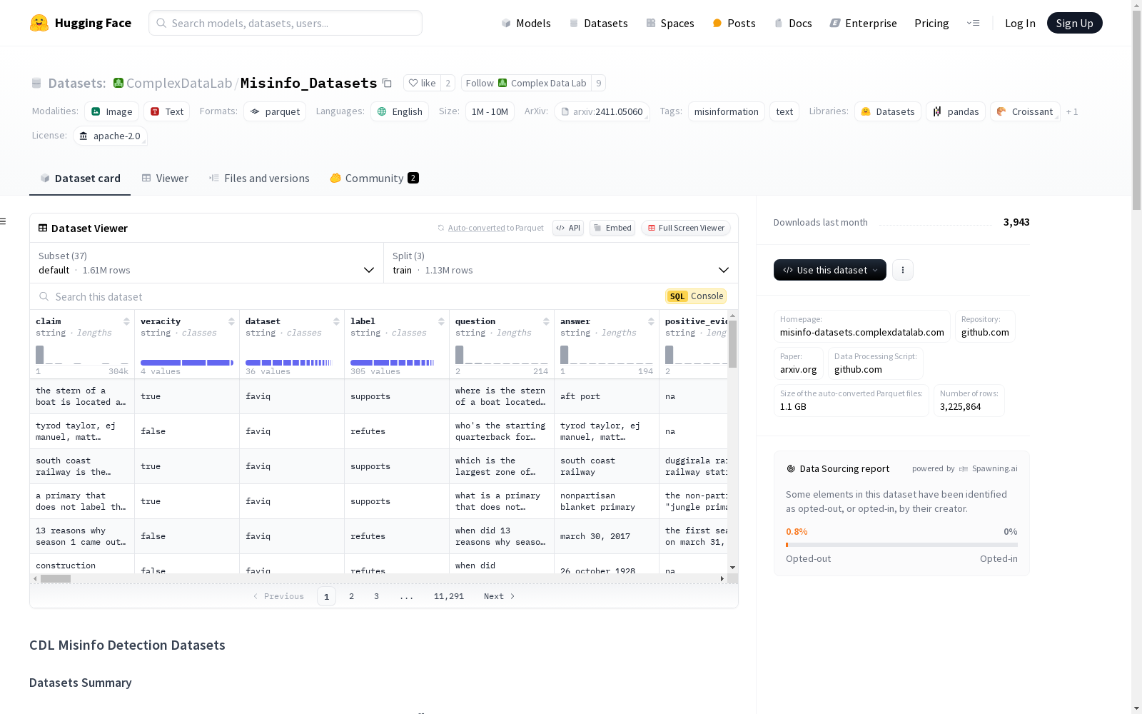Sort by the veracity column arrows
The image size is (1142, 714).
[x=231, y=321]
